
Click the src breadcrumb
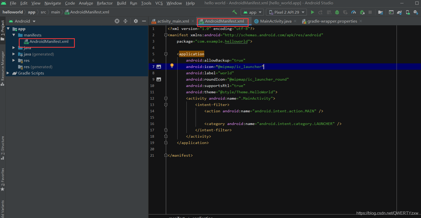[43, 12]
